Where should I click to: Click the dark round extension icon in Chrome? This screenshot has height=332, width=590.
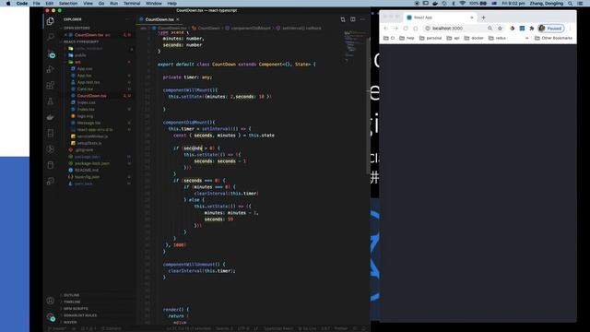point(512,29)
